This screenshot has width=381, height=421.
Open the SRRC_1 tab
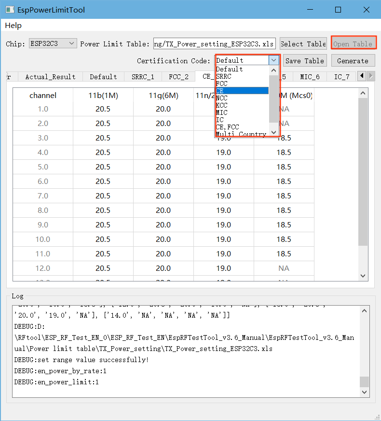(x=143, y=77)
